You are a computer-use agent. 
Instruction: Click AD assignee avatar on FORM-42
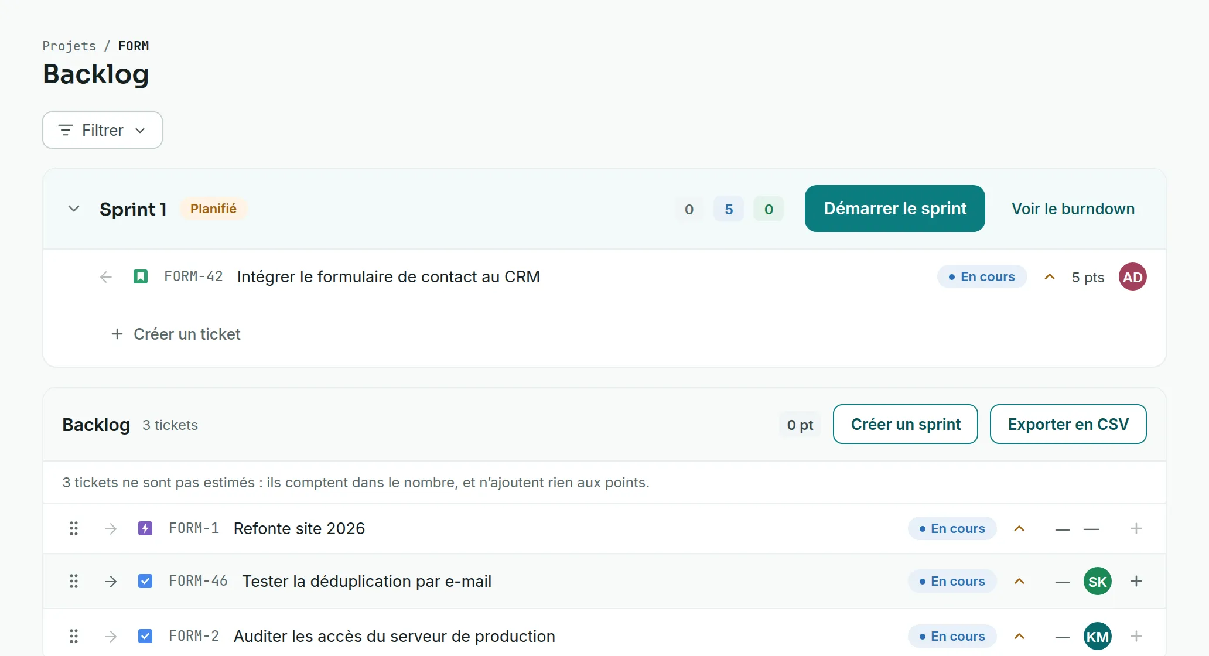tap(1132, 276)
